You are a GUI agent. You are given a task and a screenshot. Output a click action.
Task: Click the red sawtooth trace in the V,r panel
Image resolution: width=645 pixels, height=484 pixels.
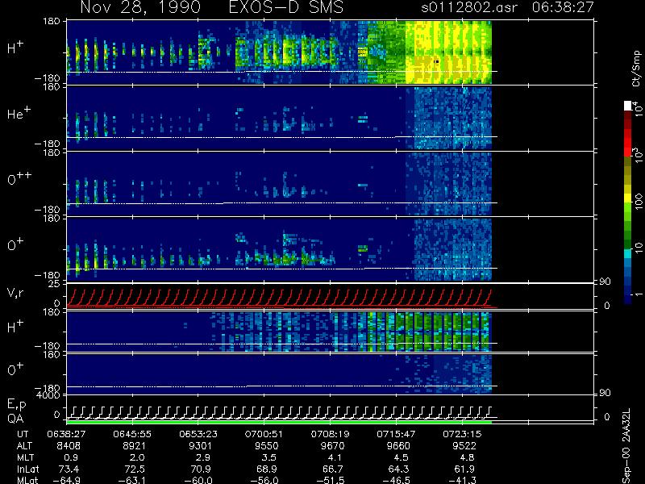point(279,298)
